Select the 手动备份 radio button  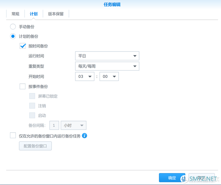pyautogui.click(x=13, y=27)
